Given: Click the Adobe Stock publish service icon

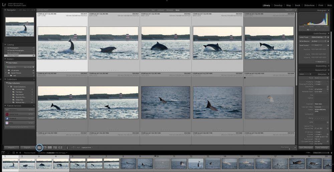Looking at the screenshot, I should coord(7,114).
